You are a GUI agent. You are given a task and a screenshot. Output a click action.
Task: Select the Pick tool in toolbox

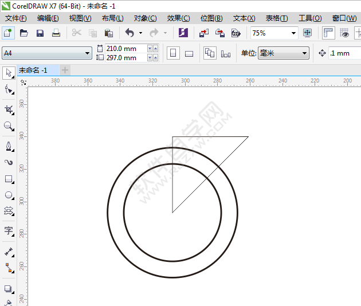(x=9, y=73)
